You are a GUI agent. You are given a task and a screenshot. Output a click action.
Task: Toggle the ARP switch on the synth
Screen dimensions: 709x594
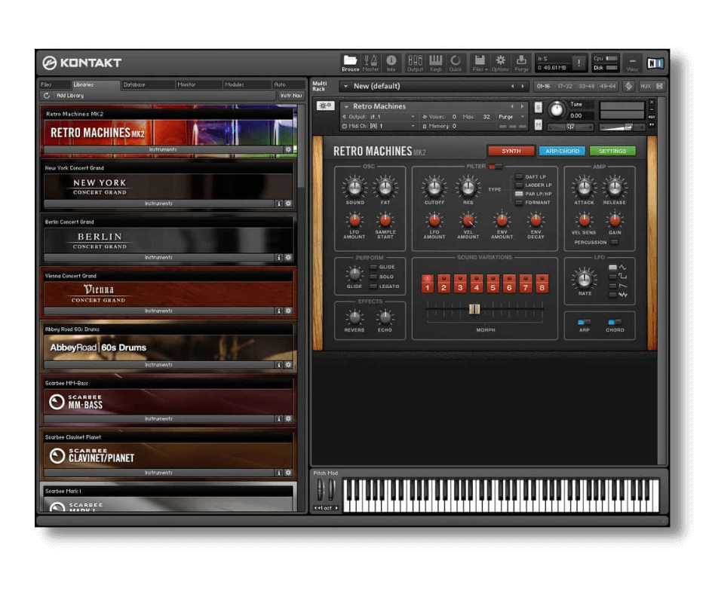tap(584, 322)
